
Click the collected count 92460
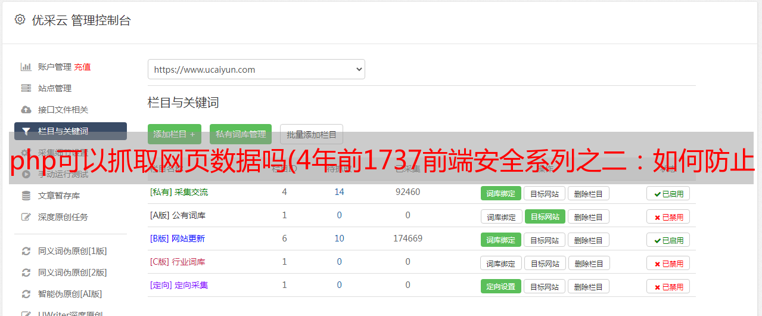(x=408, y=192)
